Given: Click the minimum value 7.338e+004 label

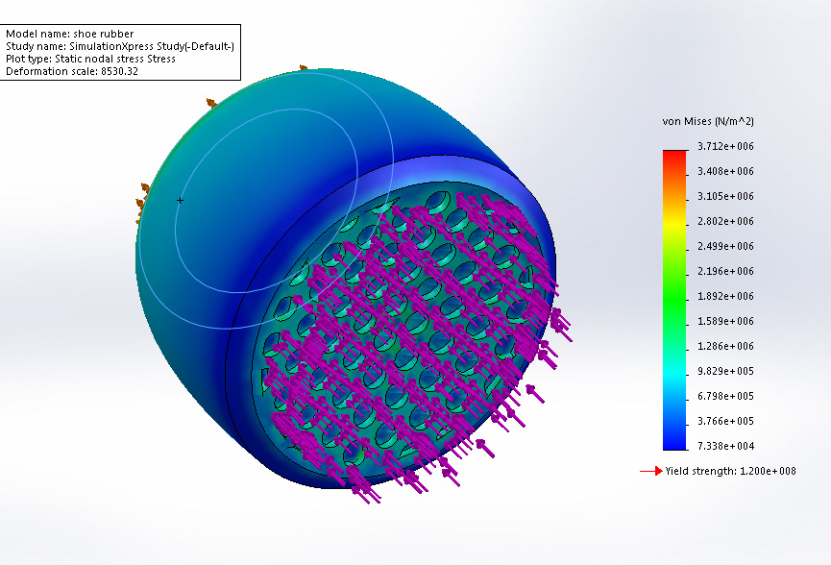Looking at the screenshot, I should point(725,446).
